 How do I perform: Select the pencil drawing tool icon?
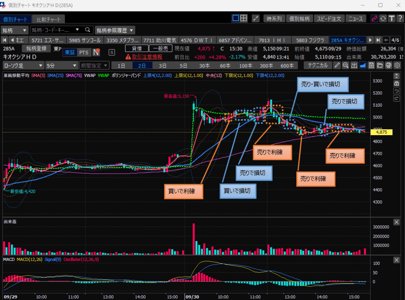tap(337, 66)
